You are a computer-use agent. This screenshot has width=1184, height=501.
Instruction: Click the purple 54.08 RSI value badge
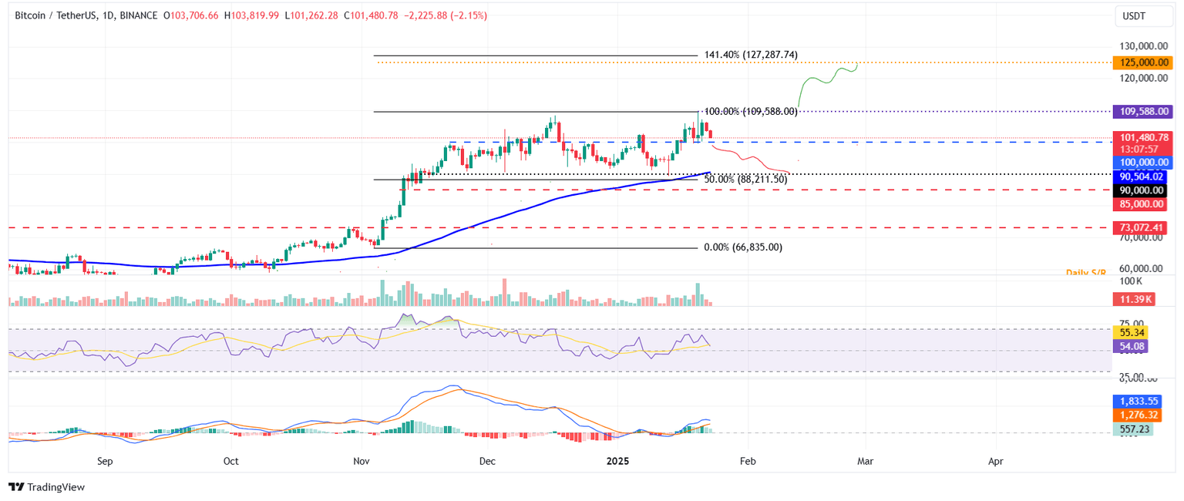coord(1130,347)
